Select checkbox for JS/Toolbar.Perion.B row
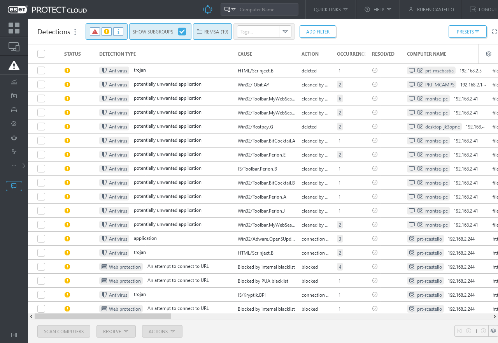 click(41, 169)
